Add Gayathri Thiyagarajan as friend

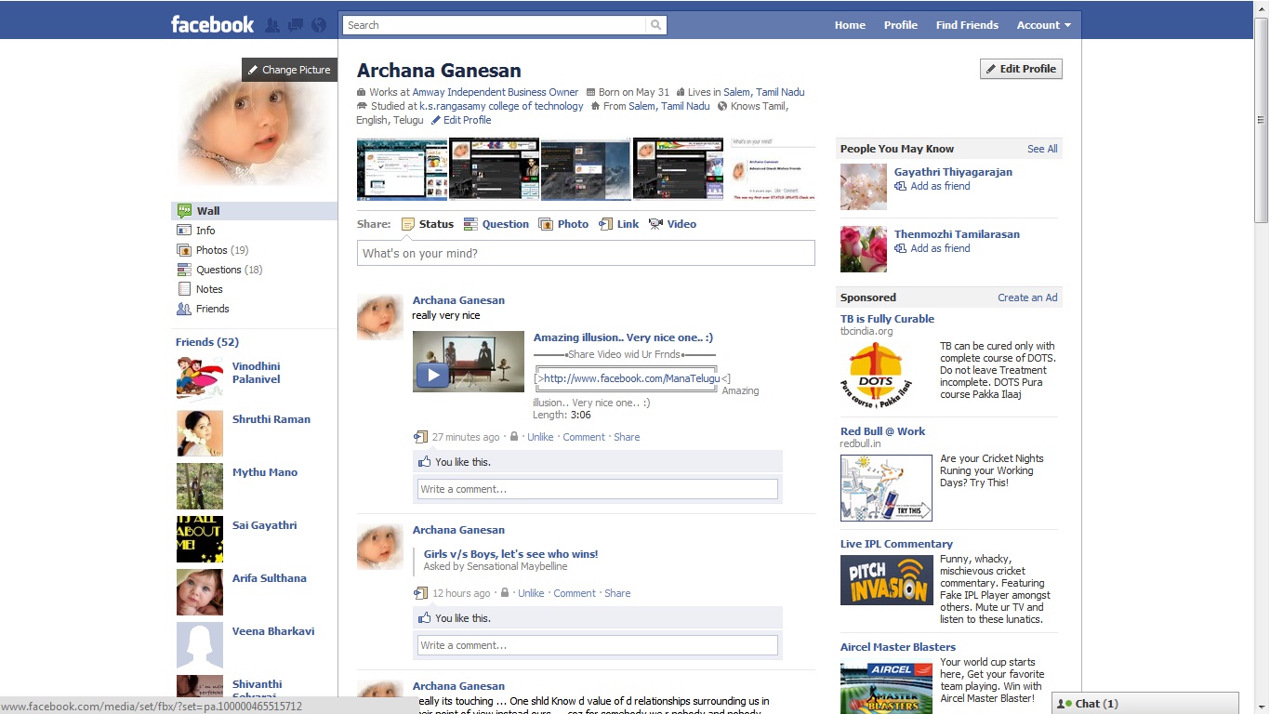939,186
